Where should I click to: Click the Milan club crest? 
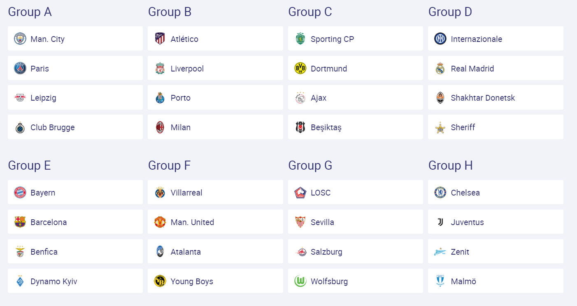click(160, 127)
